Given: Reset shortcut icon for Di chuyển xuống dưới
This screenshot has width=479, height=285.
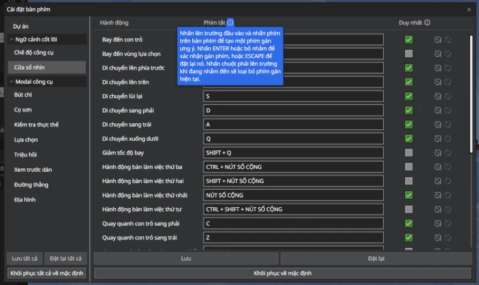Looking at the screenshot, I should coord(448,139).
